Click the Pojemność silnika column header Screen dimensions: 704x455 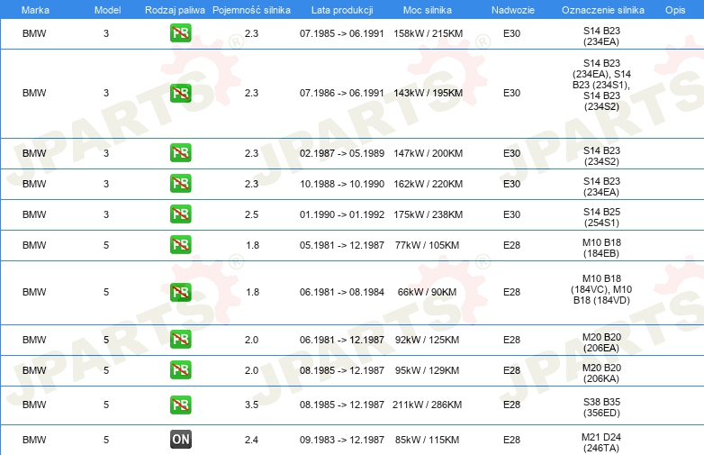coord(251,10)
